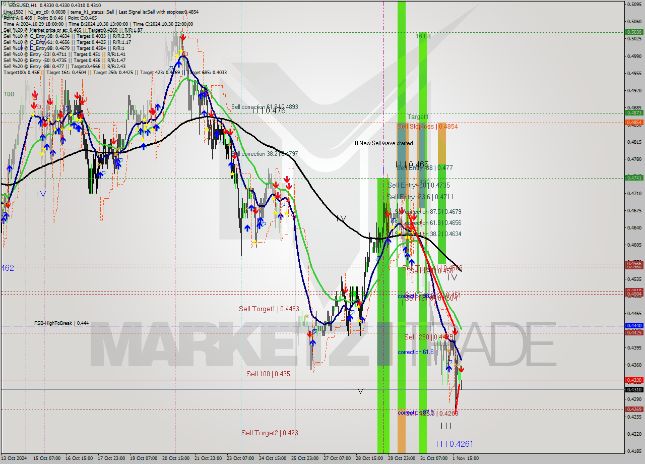Select the red 0.4269 price axis tag
This screenshot has height=464, width=645.
[x=633, y=410]
